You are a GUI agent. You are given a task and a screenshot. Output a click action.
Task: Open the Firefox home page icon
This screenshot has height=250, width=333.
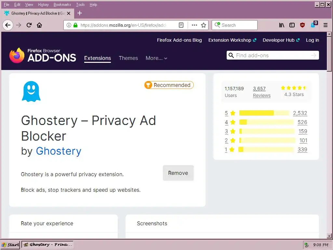(39, 25)
